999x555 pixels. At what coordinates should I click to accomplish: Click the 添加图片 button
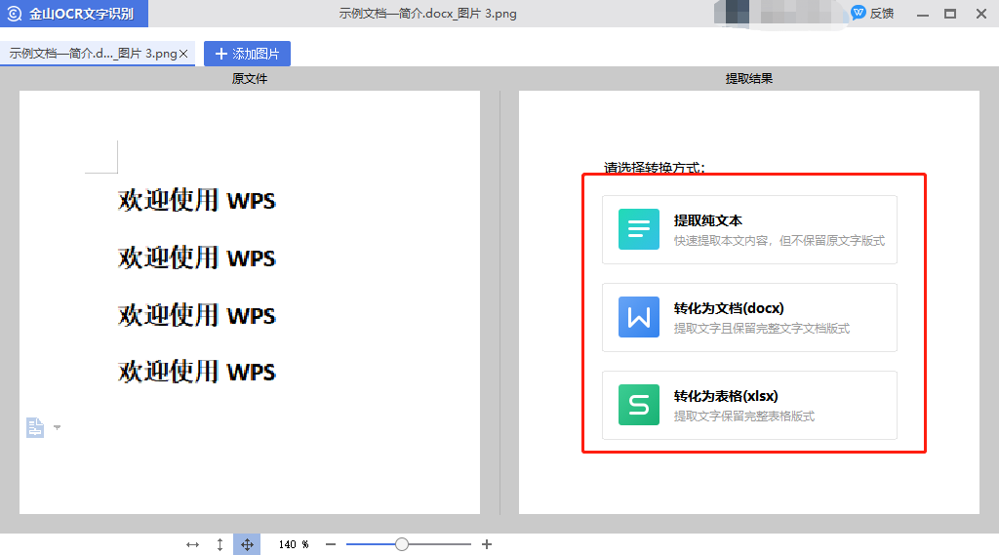pyautogui.click(x=247, y=54)
